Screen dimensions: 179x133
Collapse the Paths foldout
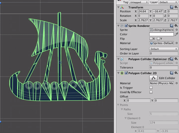pos(122,109)
